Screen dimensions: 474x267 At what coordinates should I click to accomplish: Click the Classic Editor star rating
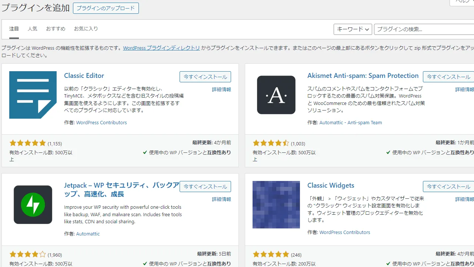27,143
